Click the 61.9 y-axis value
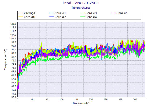162x108 pixels. pyautogui.click(x=14, y=75)
